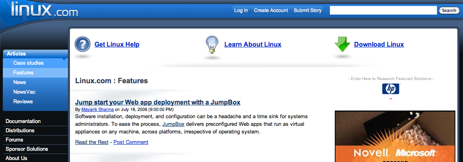This screenshot has width=463, height=162.
Task: Click the 'Linux.com : Features' heading
Action: click(112, 80)
